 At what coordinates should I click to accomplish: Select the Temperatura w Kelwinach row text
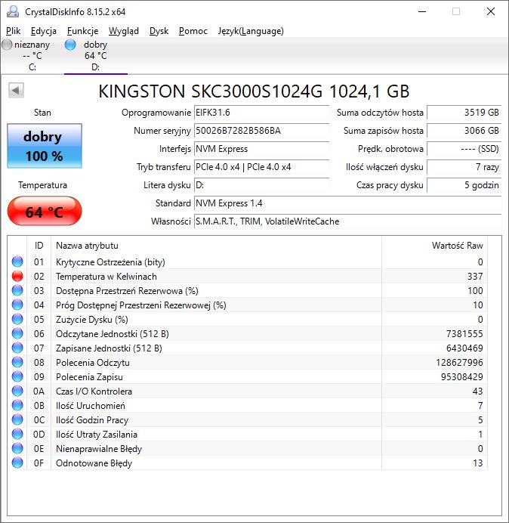106,277
